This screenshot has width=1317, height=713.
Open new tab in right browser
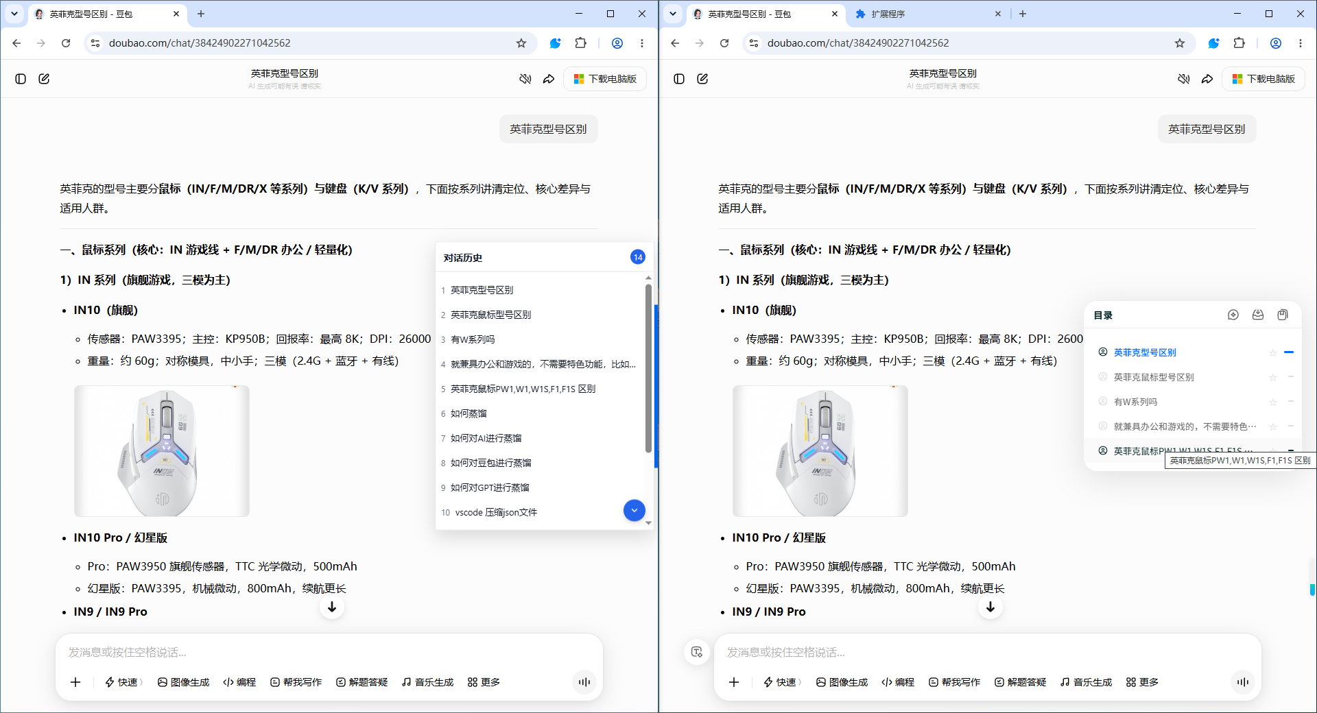pos(1023,14)
